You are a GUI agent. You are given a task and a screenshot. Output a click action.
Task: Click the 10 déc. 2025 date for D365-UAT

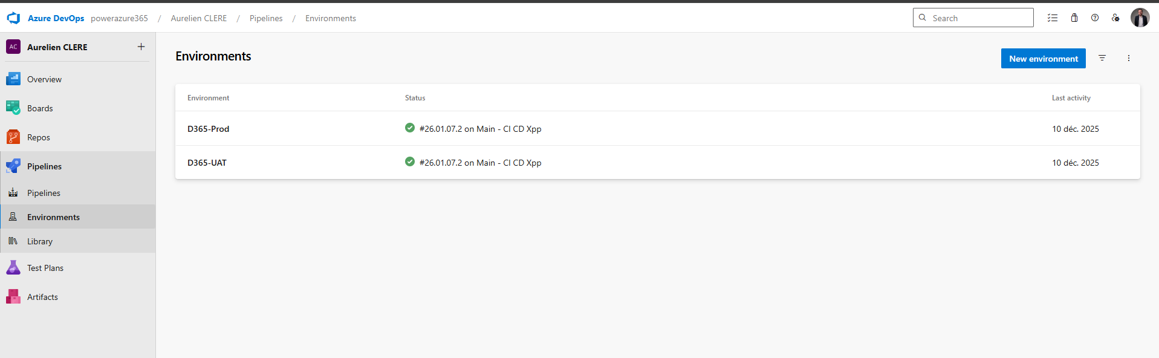pos(1075,163)
